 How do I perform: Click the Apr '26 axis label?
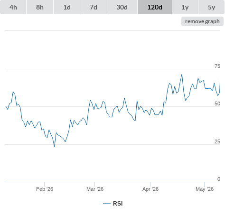point(150,189)
